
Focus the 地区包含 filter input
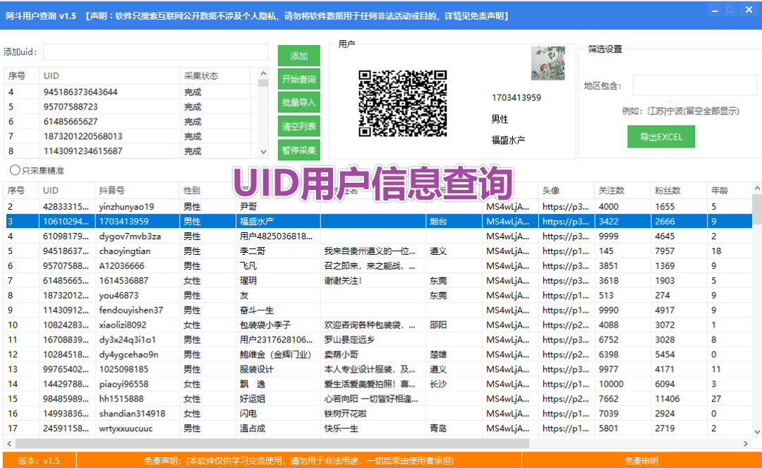[694, 85]
